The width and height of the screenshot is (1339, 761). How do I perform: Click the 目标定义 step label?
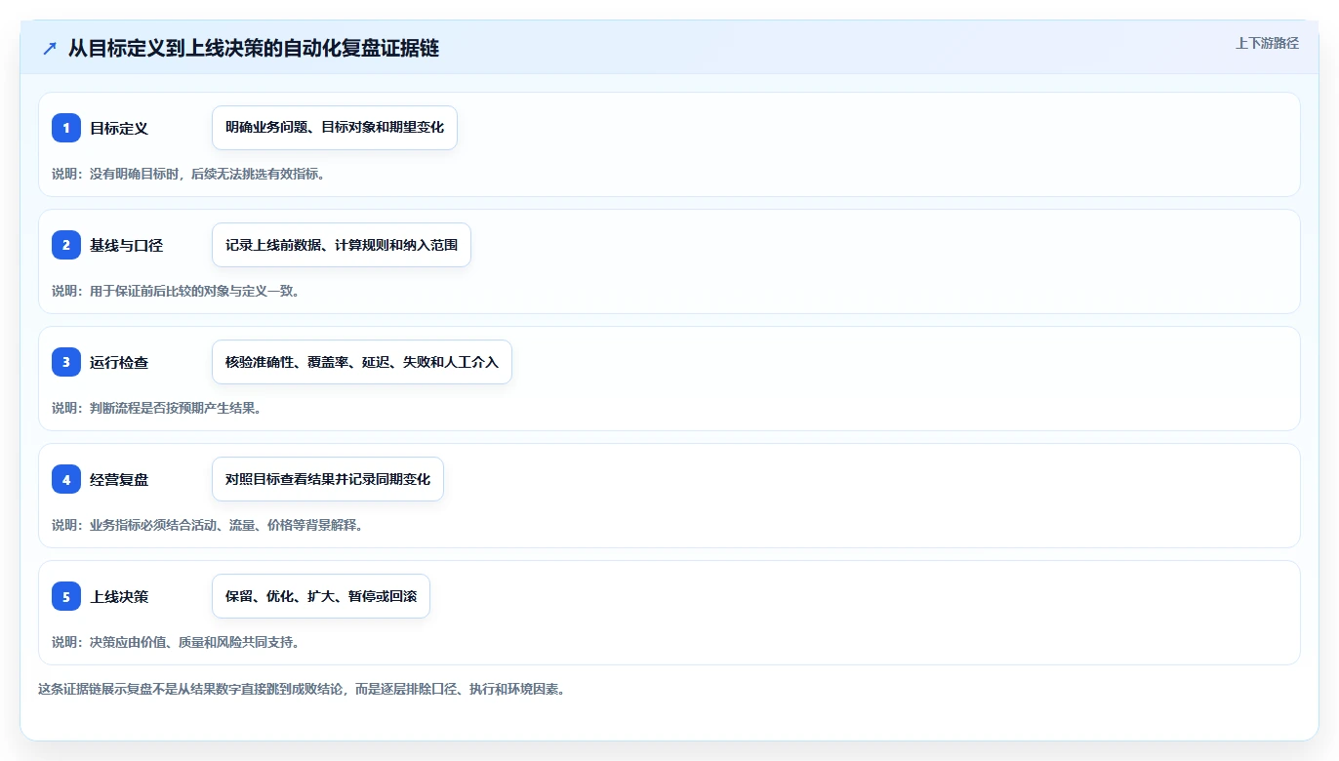click(119, 128)
